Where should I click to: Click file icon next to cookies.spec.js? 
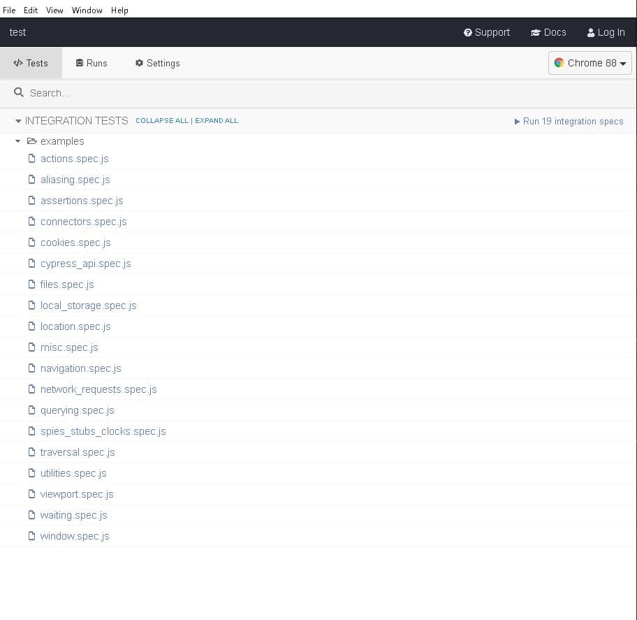coord(31,243)
